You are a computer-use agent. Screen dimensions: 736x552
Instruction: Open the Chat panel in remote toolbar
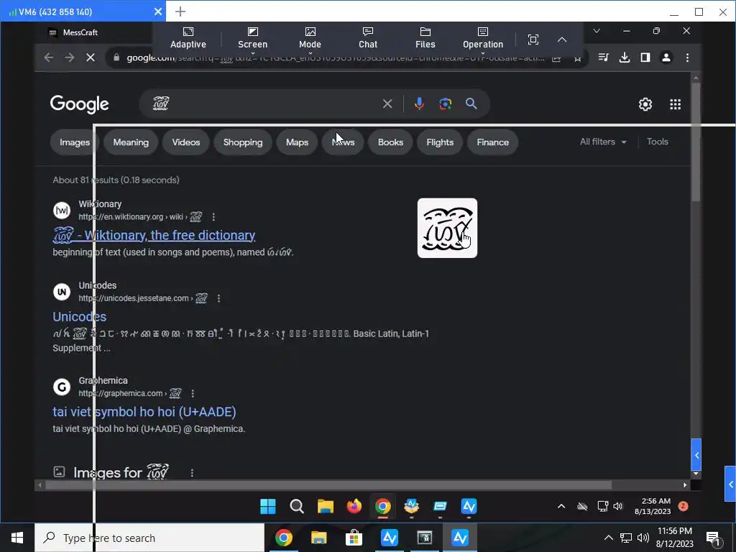click(367, 38)
